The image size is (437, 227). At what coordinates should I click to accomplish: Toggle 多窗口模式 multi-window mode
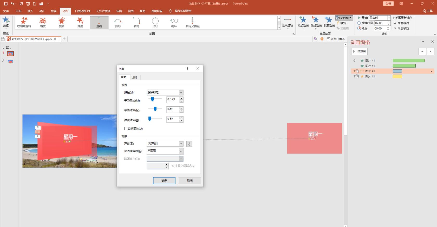[x=336, y=39]
